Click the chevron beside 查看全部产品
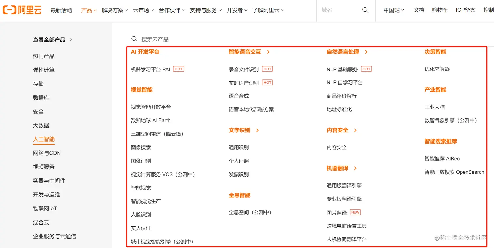Screen dimensions: 494x248 pyautogui.click(x=71, y=39)
